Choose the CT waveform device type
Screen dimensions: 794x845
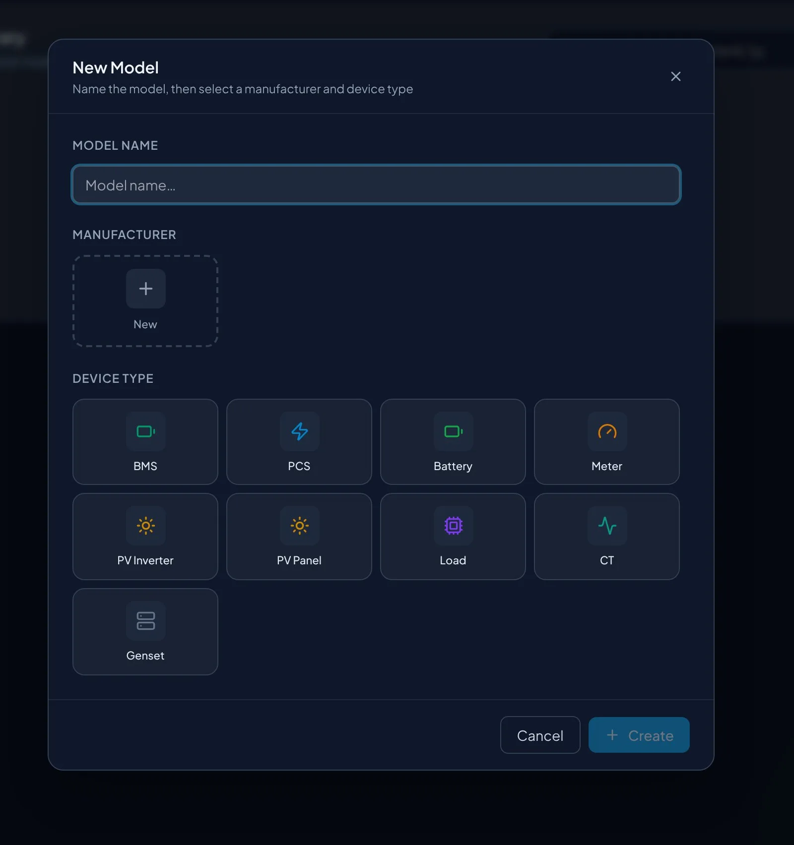click(x=606, y=536)
